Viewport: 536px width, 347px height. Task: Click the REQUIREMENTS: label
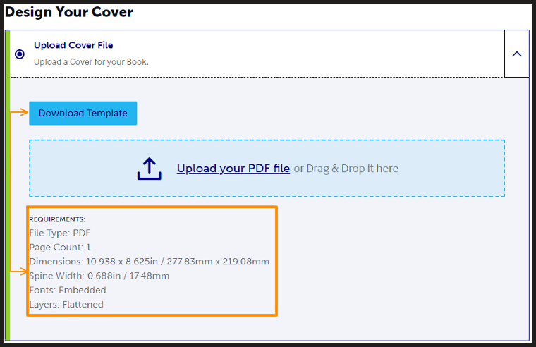point(57,219)
